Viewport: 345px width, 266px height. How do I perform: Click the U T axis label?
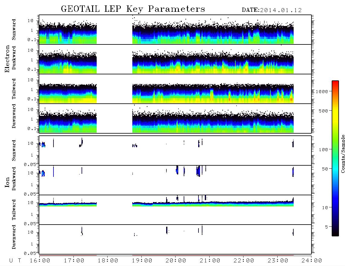pyautogui.click(x=15, y=261)
